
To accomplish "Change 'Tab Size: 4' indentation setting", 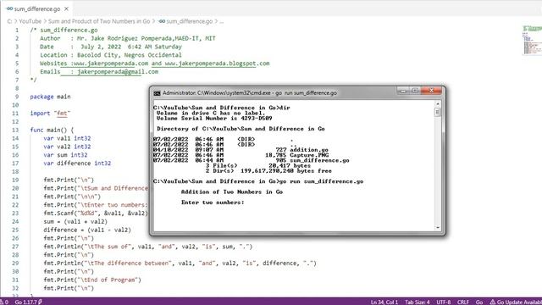I will pyautogui.click(x=418, y=302).
